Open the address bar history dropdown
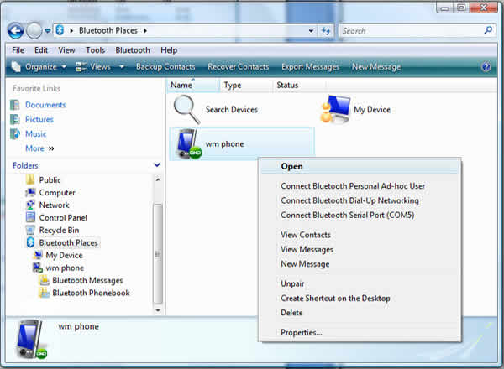Viewport: 504px width, 369px height. (311, 31)
